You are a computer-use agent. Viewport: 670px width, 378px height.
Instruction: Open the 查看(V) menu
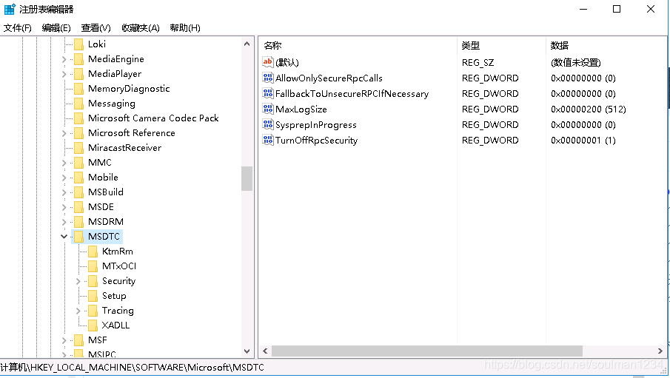96,28
